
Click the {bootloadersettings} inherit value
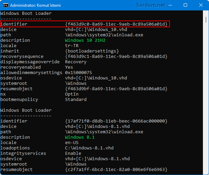(x=92, y=51)
